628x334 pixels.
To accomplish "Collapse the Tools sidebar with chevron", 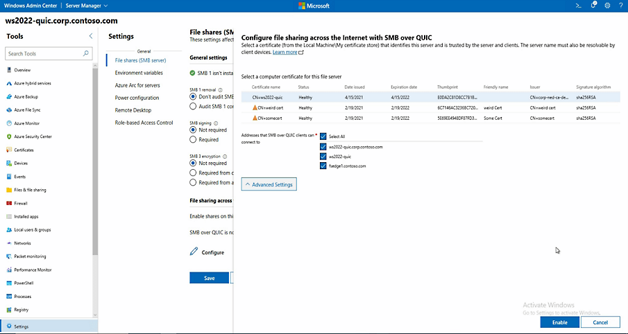I will point(90,36).
